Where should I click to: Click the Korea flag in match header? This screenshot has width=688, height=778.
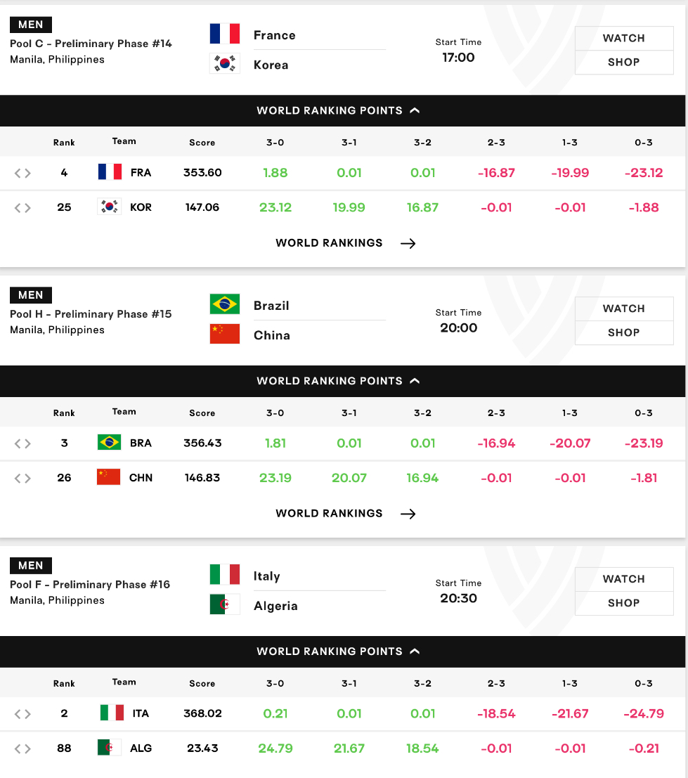pos(225,63)
